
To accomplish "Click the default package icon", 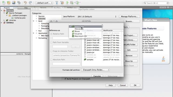I will tap(10, 15).
